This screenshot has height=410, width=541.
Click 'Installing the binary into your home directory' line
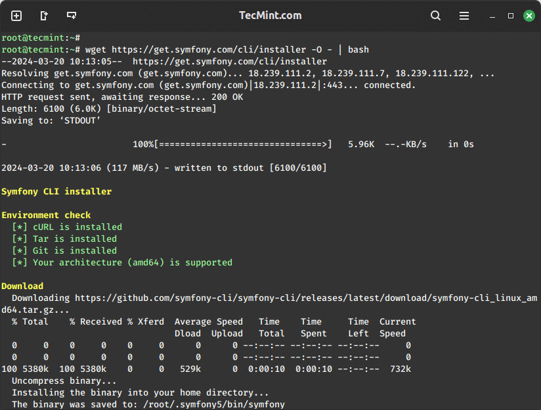140,393
